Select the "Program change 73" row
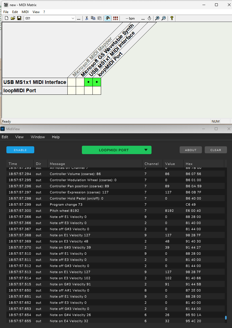The image size is (232, 328). pos(116,205)
